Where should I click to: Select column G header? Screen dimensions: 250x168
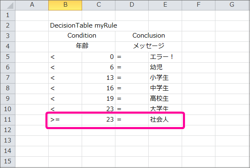click(231, 5)
